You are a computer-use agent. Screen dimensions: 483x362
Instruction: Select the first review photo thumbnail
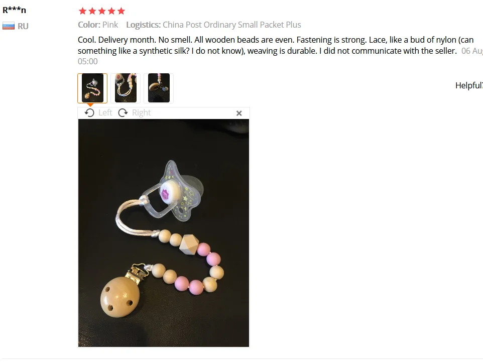92,88
